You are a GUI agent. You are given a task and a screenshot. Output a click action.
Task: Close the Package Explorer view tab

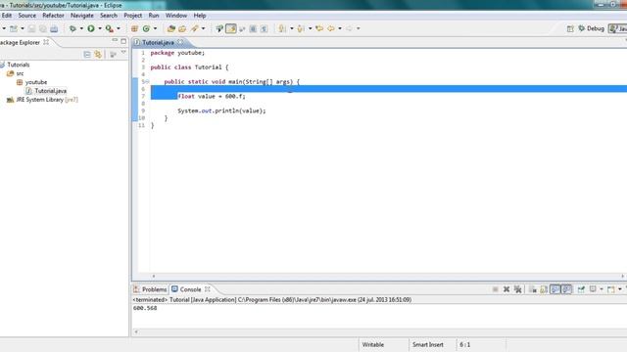pos(46,42)
